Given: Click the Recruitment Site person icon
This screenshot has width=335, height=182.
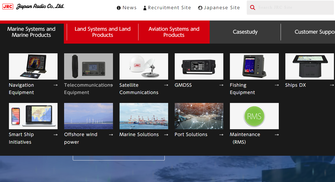Looking at the screenshot, I should point(145,8).
